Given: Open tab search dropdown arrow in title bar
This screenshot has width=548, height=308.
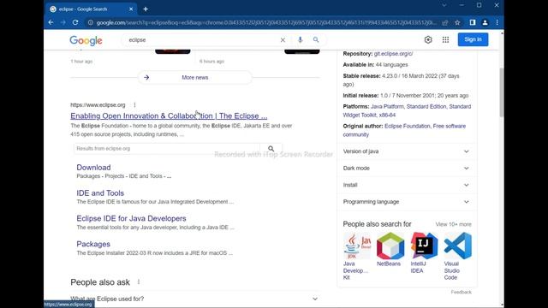Looking at the screenshot, I should coord(444,6).
